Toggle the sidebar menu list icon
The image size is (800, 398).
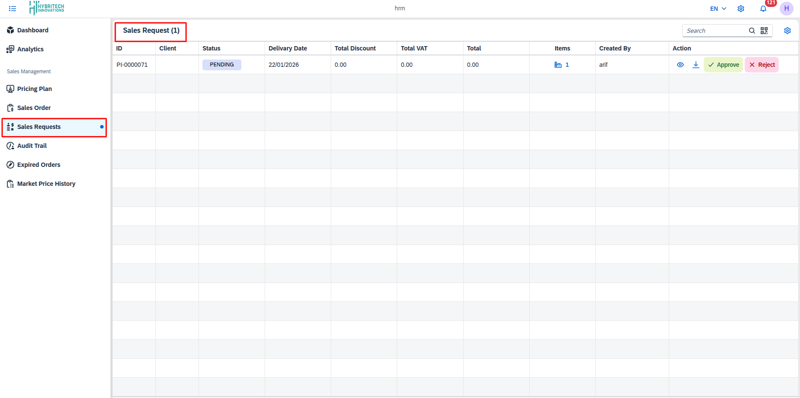tap(13, 9)
